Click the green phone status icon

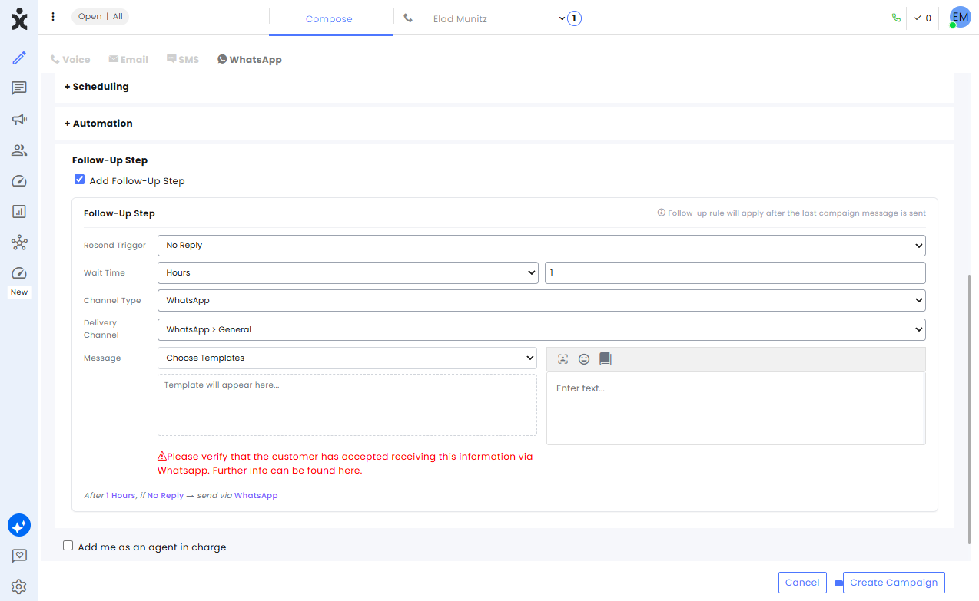coord(896,18)
